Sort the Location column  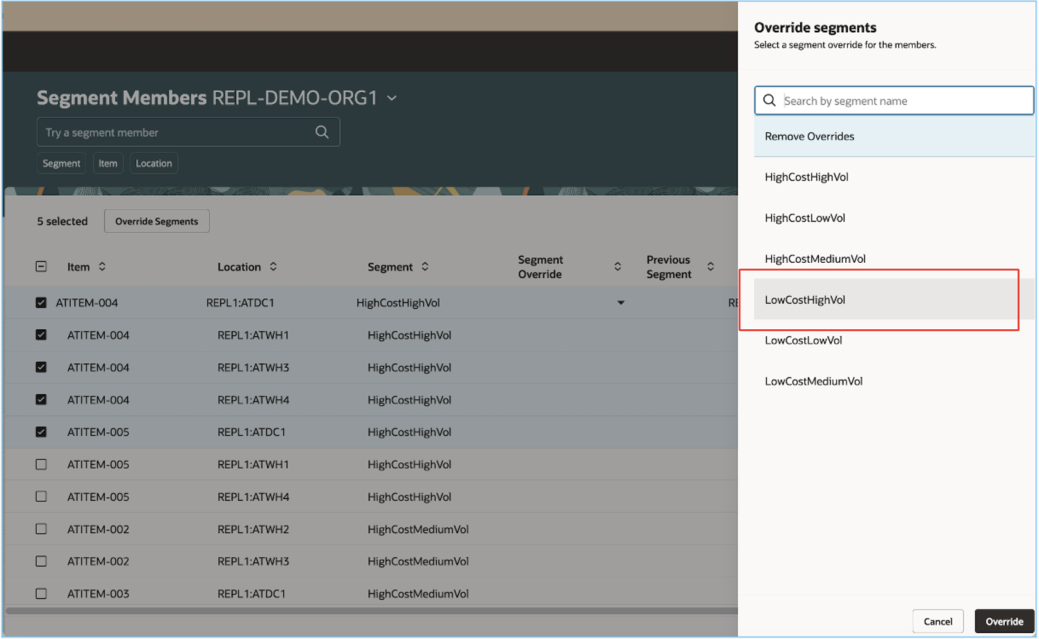(x=273, y=266)
